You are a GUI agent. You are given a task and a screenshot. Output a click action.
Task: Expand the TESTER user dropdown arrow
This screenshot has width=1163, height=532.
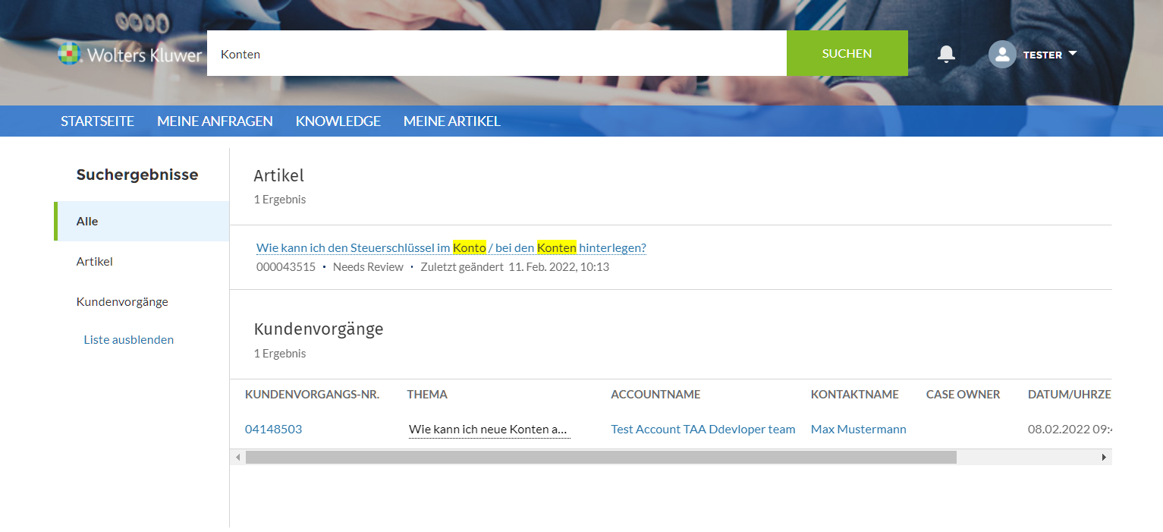(x=1072, y=54)
